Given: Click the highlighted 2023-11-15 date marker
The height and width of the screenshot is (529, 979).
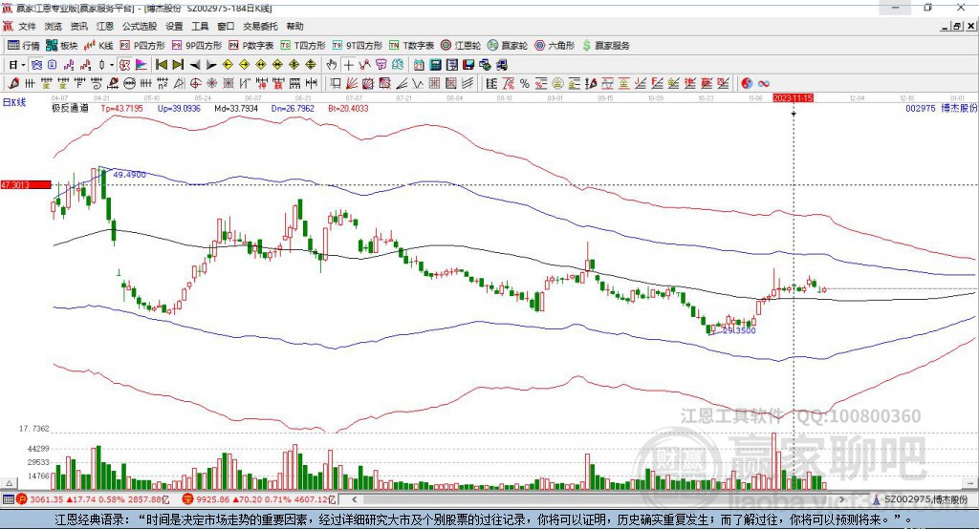Looking at the screenshot, I should [x=793, y=98].
